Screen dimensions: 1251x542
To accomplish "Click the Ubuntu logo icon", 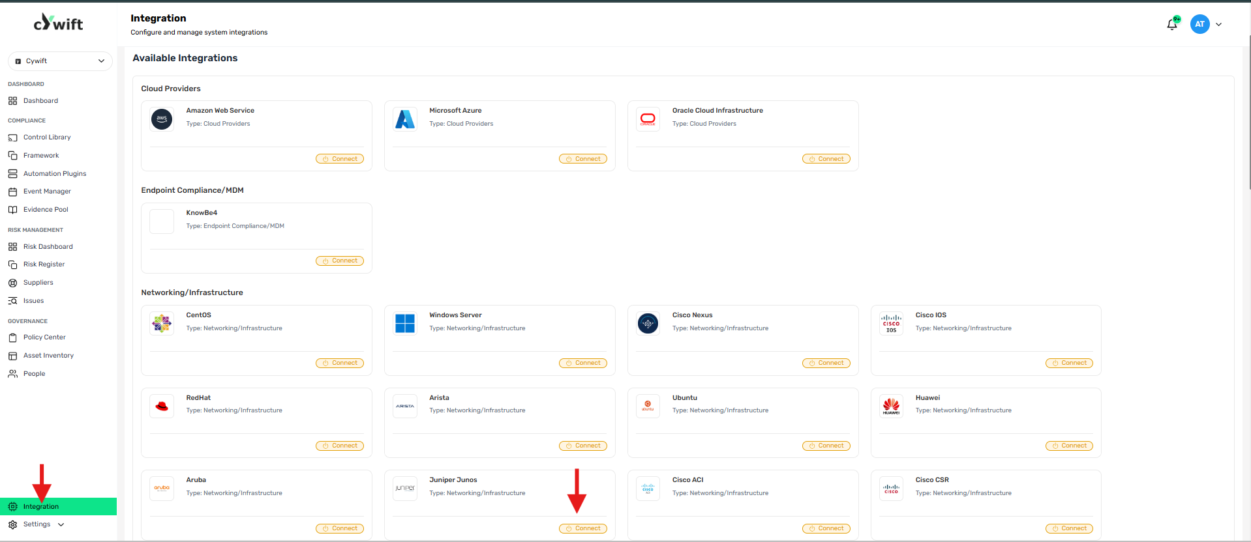I will point(648,406).
